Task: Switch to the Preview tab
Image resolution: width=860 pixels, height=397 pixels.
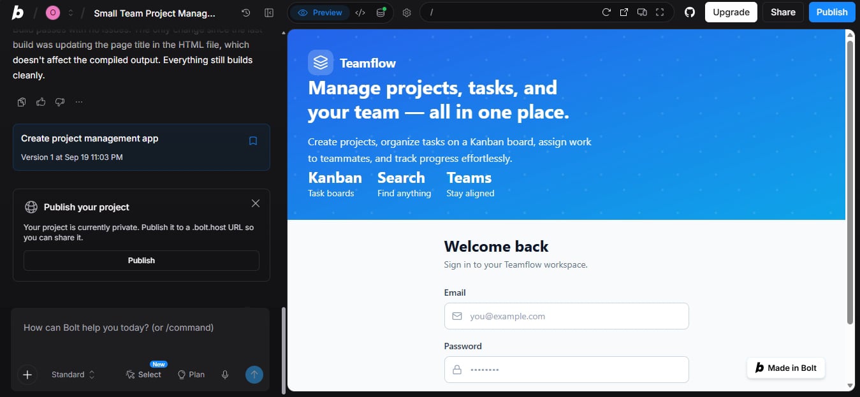Action: tap(319, 13)
